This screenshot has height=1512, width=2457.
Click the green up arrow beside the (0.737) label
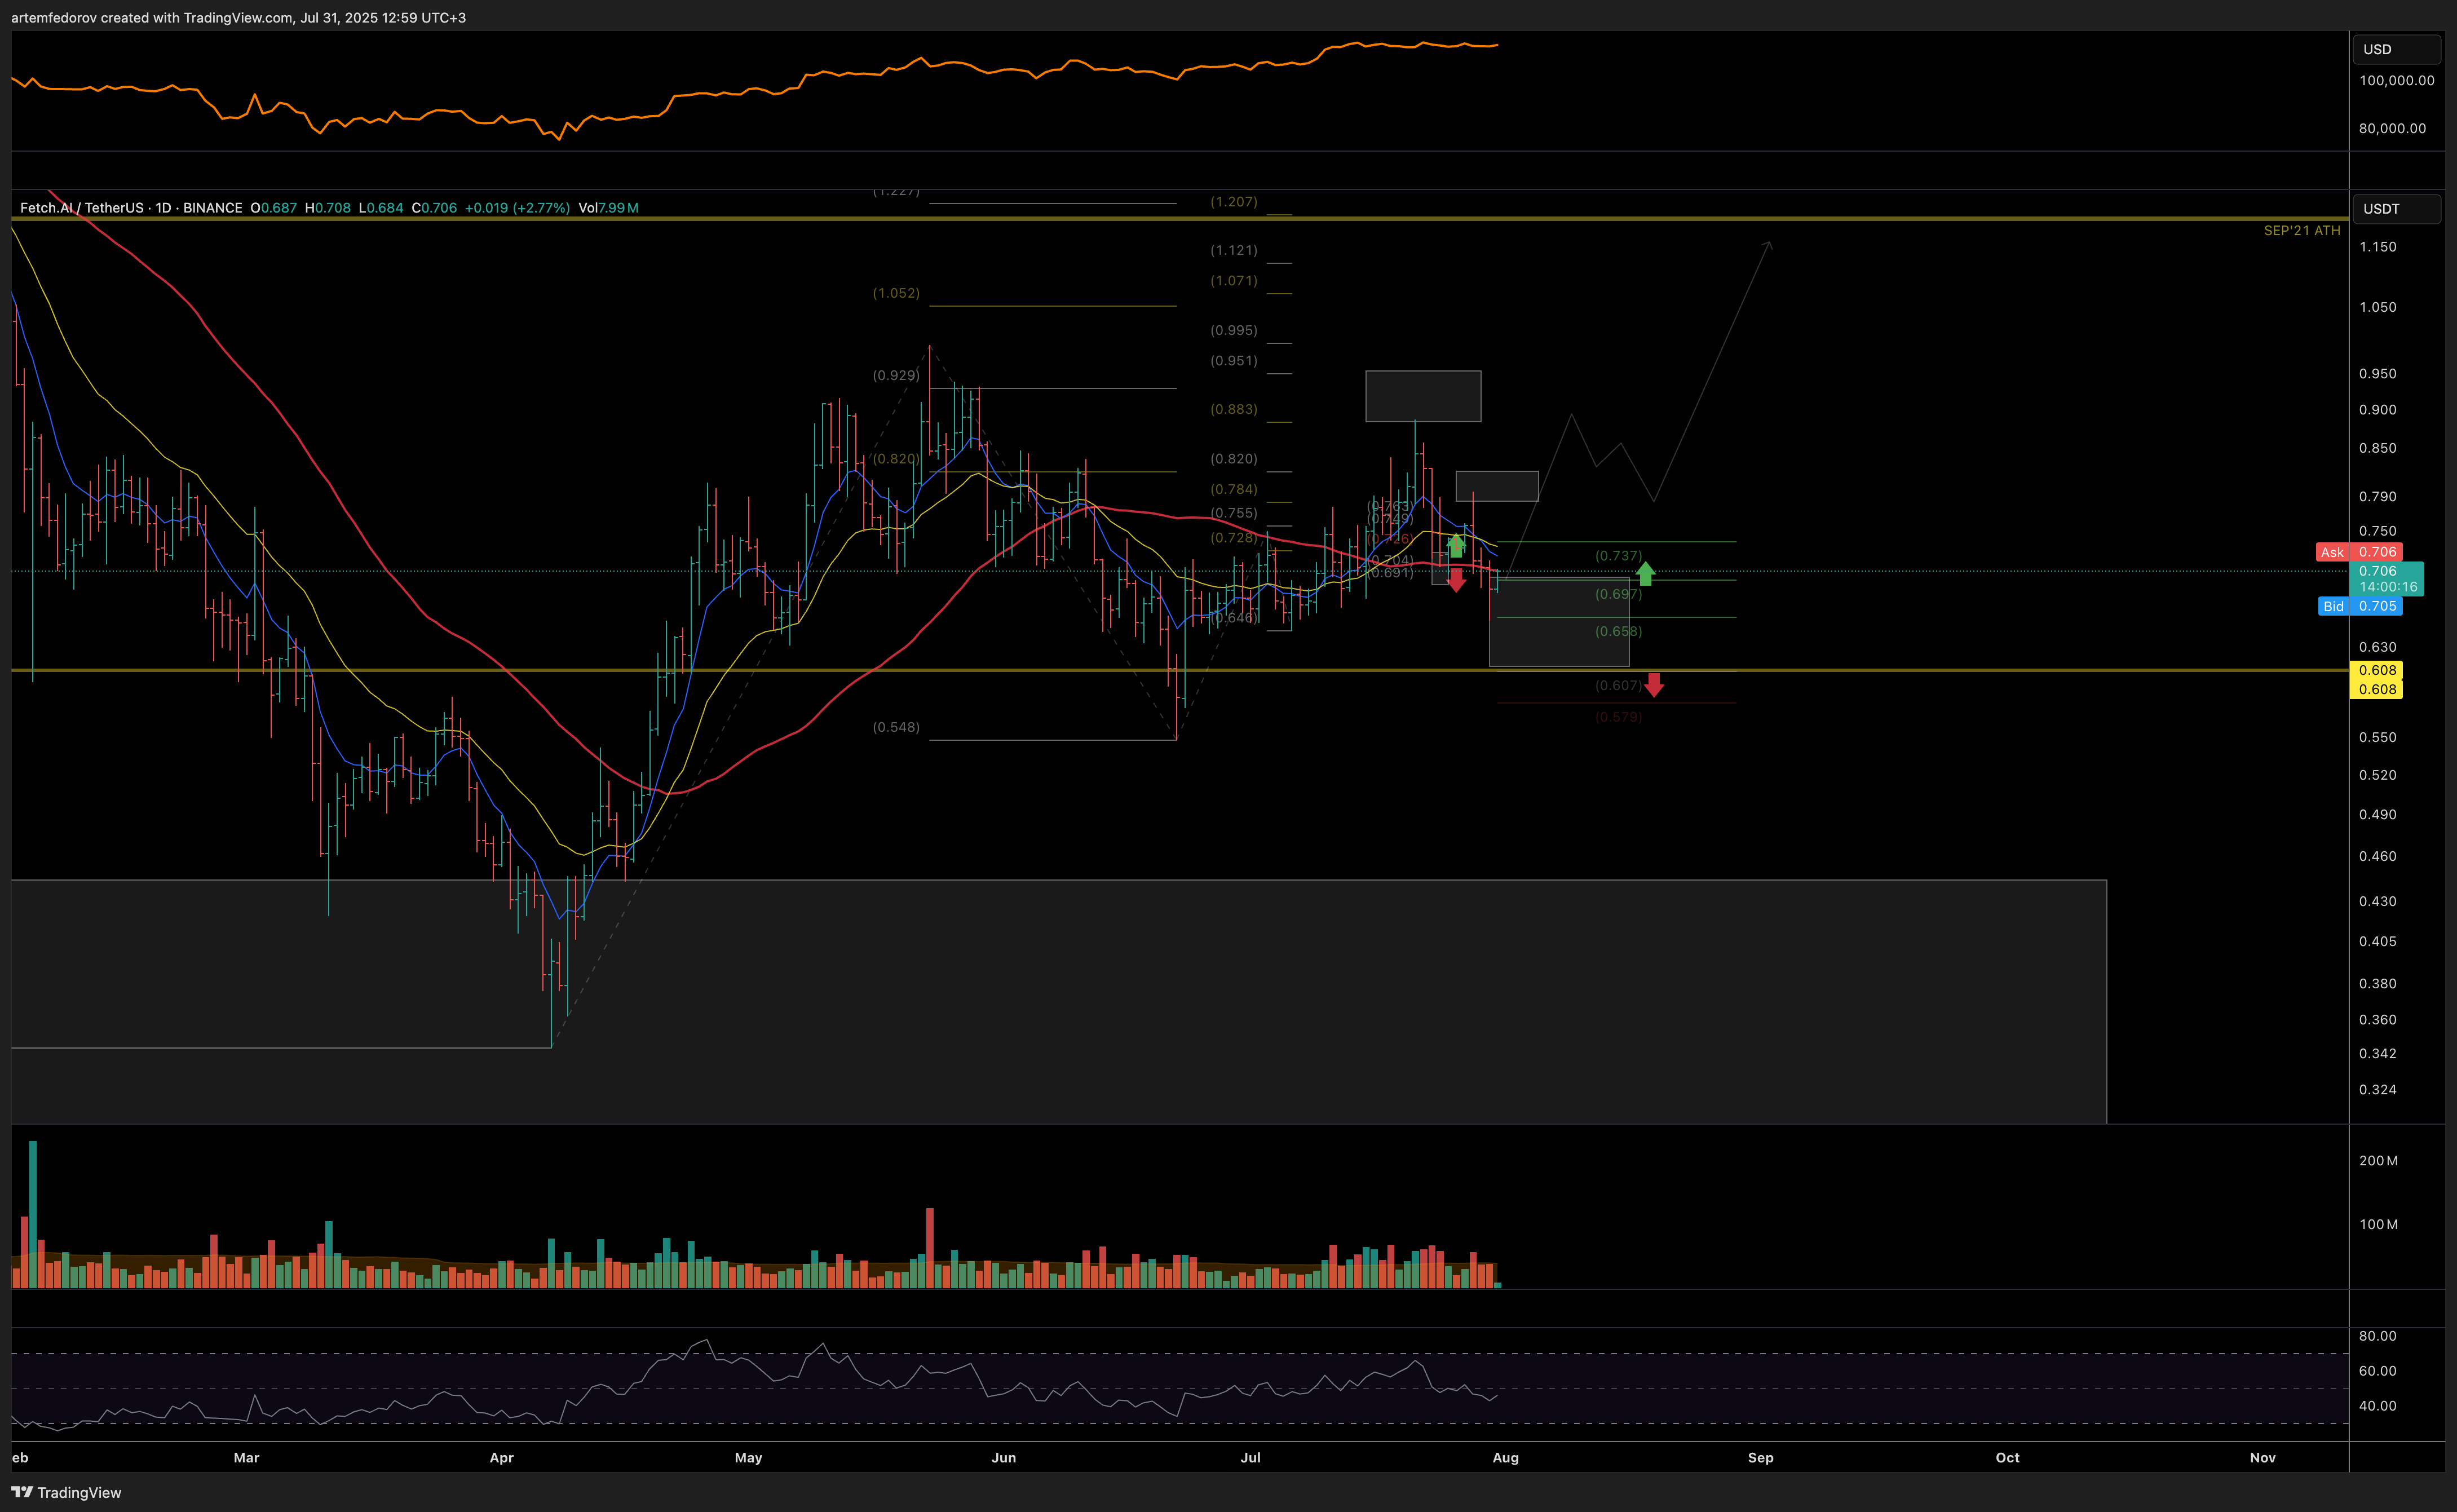1645,574
